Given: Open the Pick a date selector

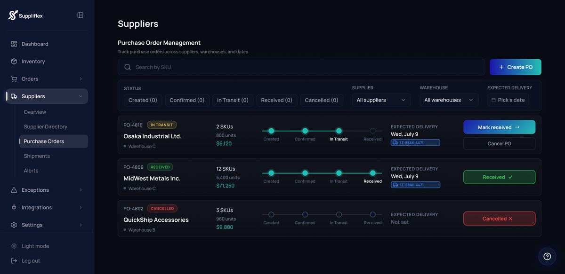Looking at the screenshot, I should 508,100.
